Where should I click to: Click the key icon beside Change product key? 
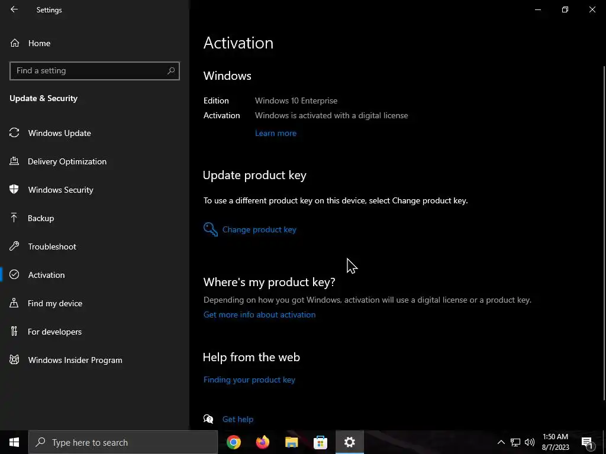211,229
